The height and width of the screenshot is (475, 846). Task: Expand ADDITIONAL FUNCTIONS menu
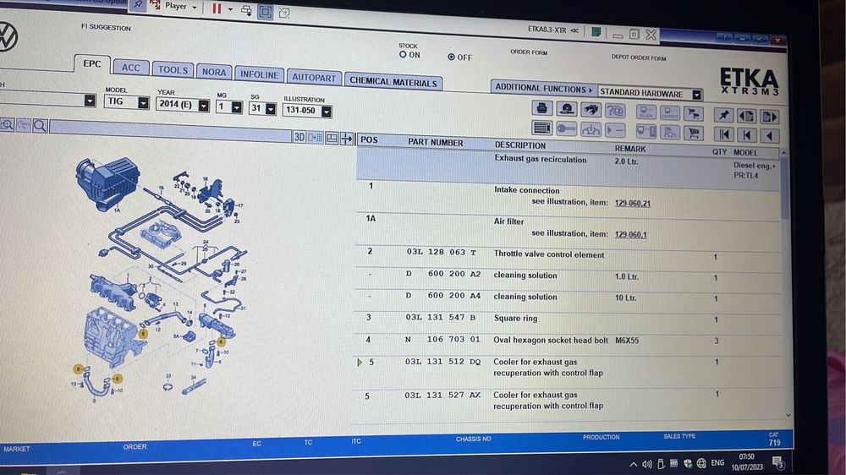(x=543, y=88)
